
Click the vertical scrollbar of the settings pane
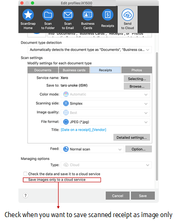click(x=157, y=117)
